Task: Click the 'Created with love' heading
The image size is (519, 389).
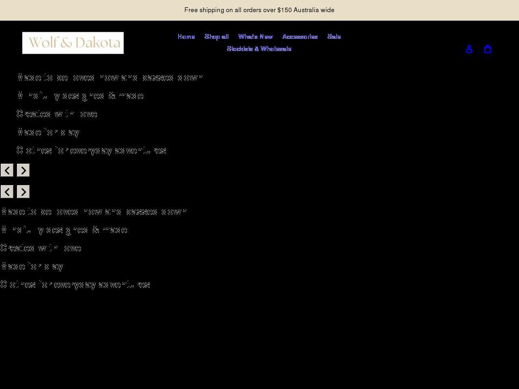Action: [x=57, y=113]
